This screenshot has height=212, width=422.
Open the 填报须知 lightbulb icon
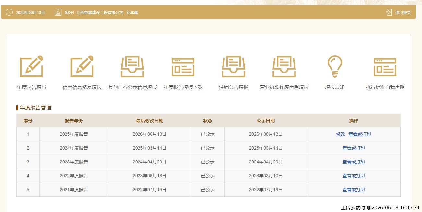(335, 67)
